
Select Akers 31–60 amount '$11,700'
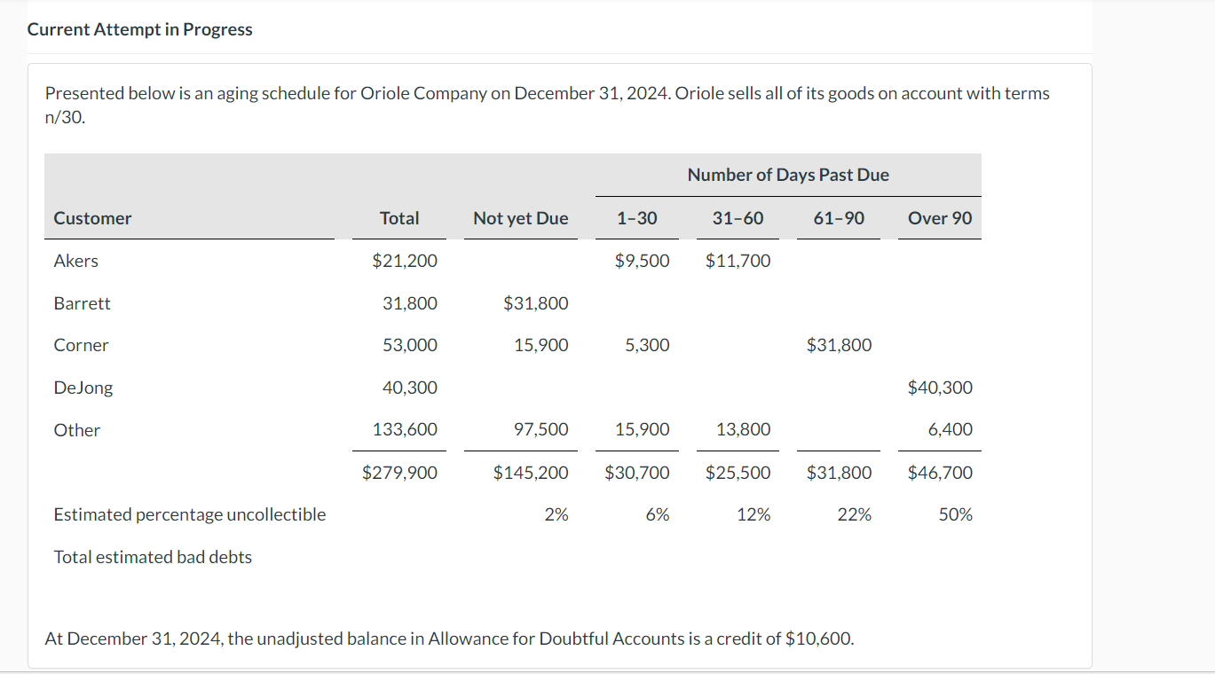click(738, 261)
